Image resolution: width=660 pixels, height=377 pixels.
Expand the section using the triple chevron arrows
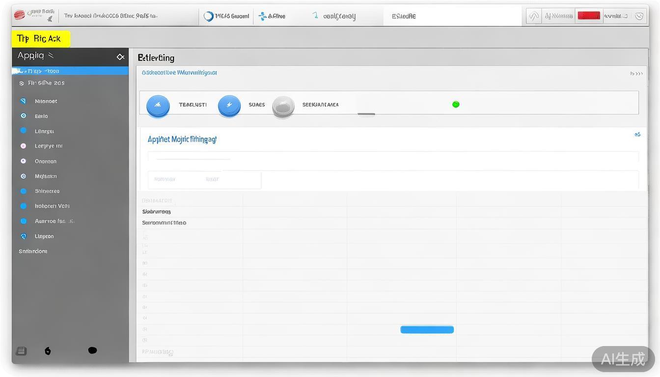pos(636,74)
